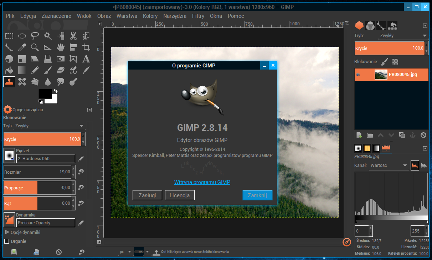
Task: Open histogram dock configuration menu arrow
Action: click(x=425, y=148)
